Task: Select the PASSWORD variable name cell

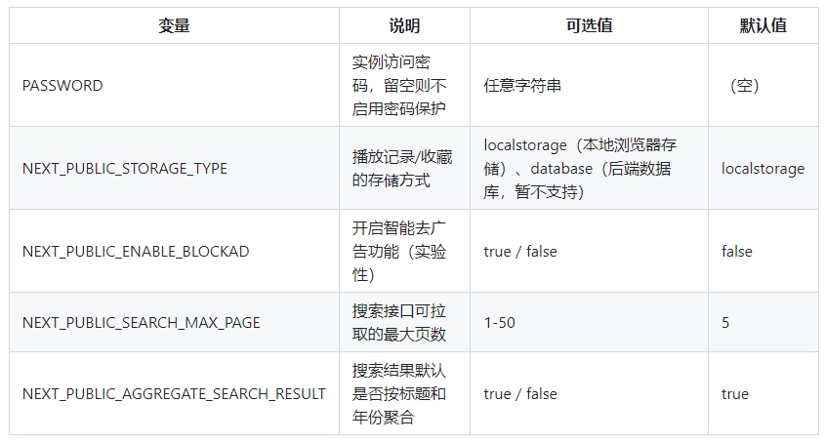Action: click(62, 86)
